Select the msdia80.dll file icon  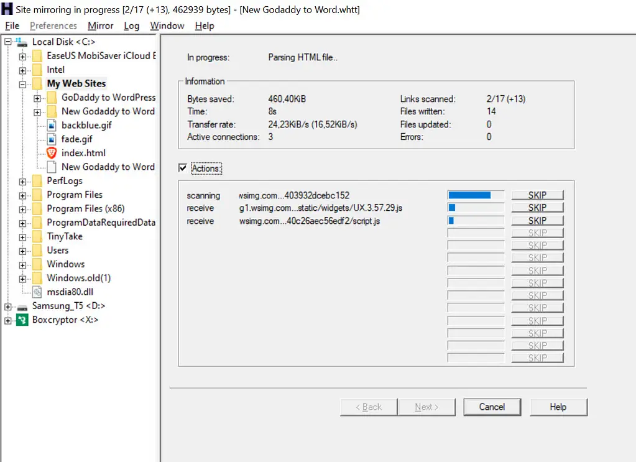(x=37, y=292)
